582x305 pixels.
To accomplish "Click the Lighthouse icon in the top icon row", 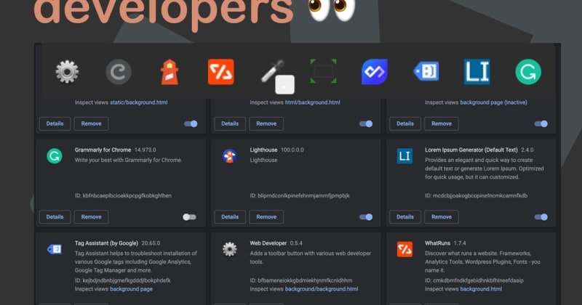I will click(x=169, y=72).
